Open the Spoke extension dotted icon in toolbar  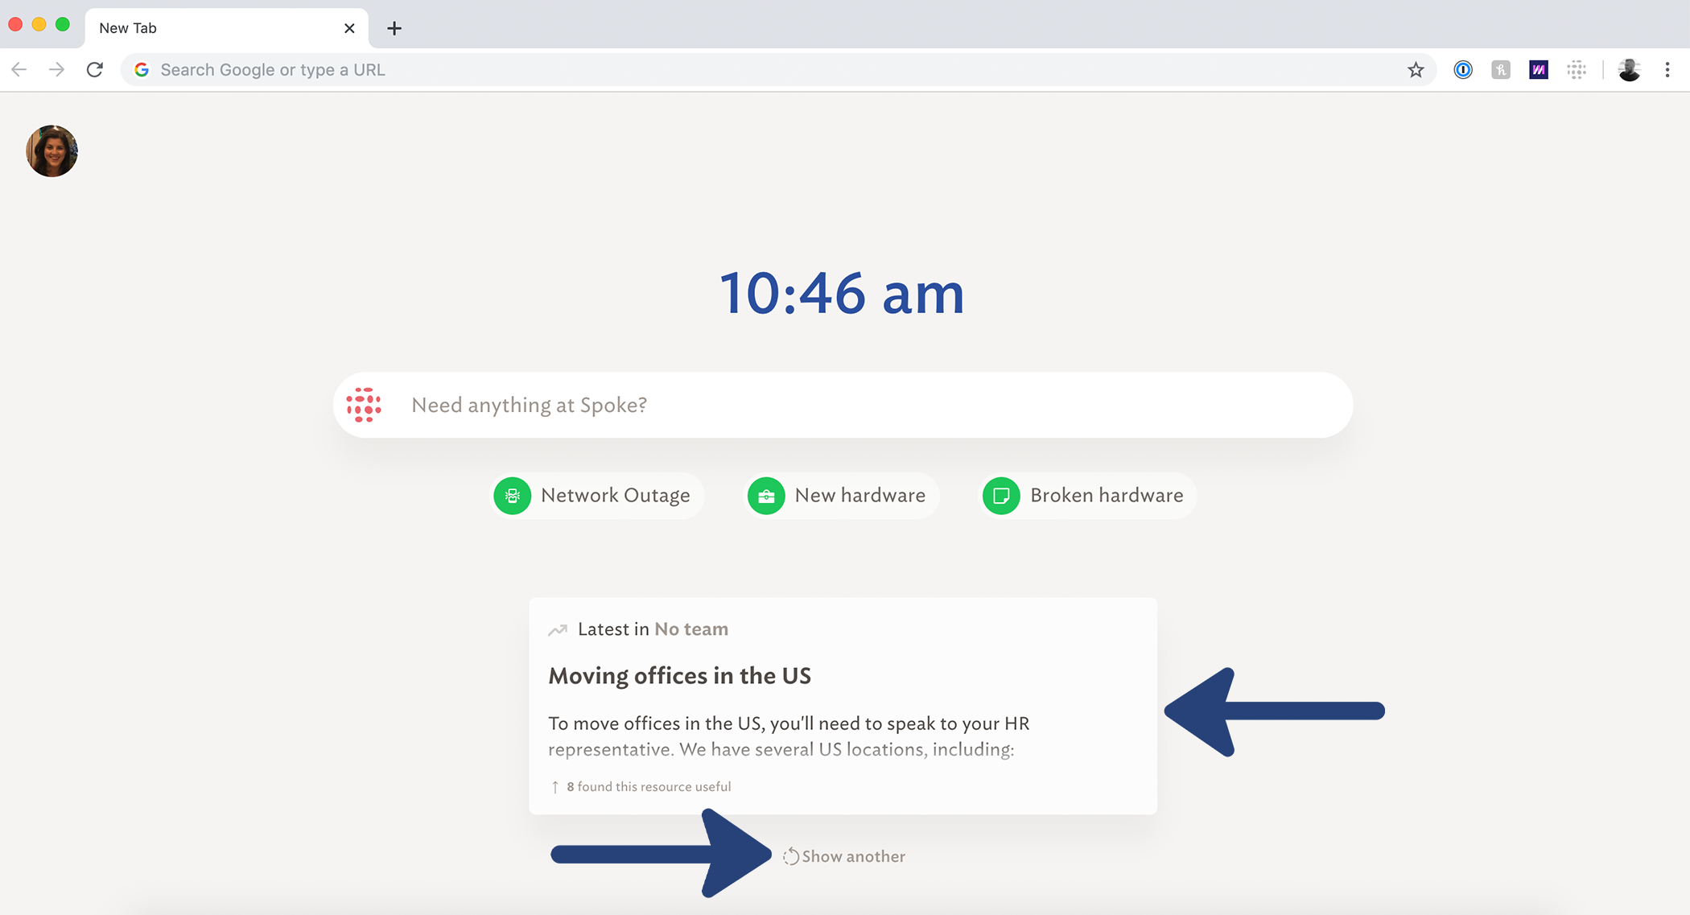point(1577,70)
